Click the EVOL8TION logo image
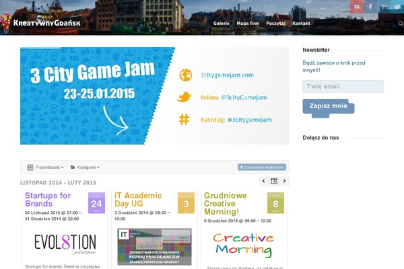404x269 pixels. (x=65, y=243)
